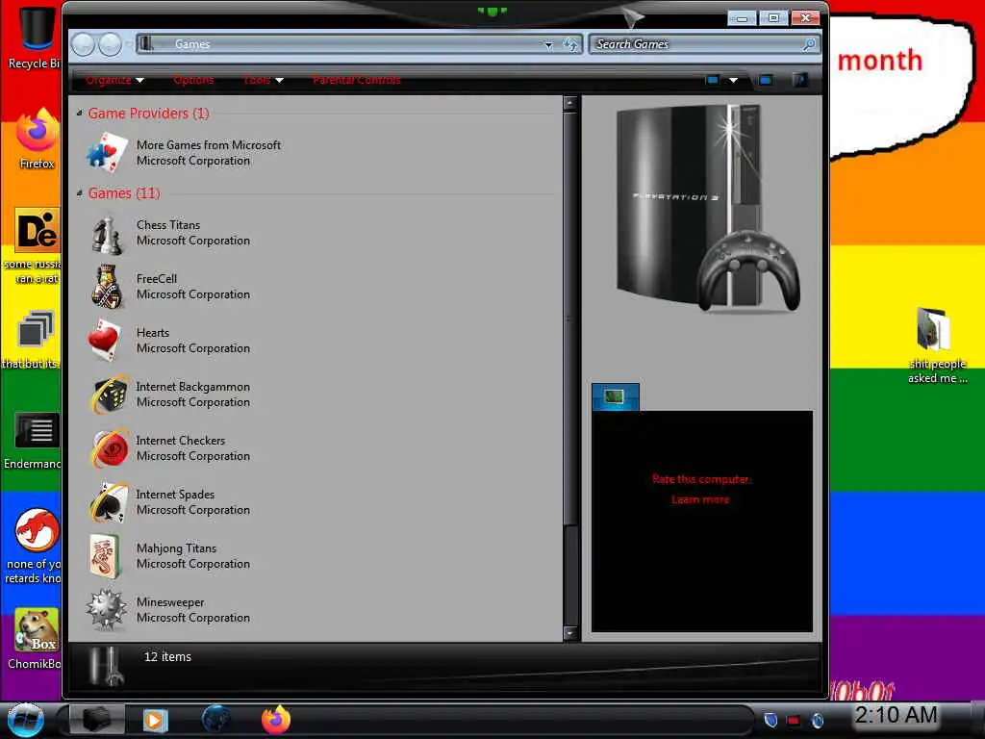Select the FreeCell game icon
985x739 pixels.
(107, 287)
